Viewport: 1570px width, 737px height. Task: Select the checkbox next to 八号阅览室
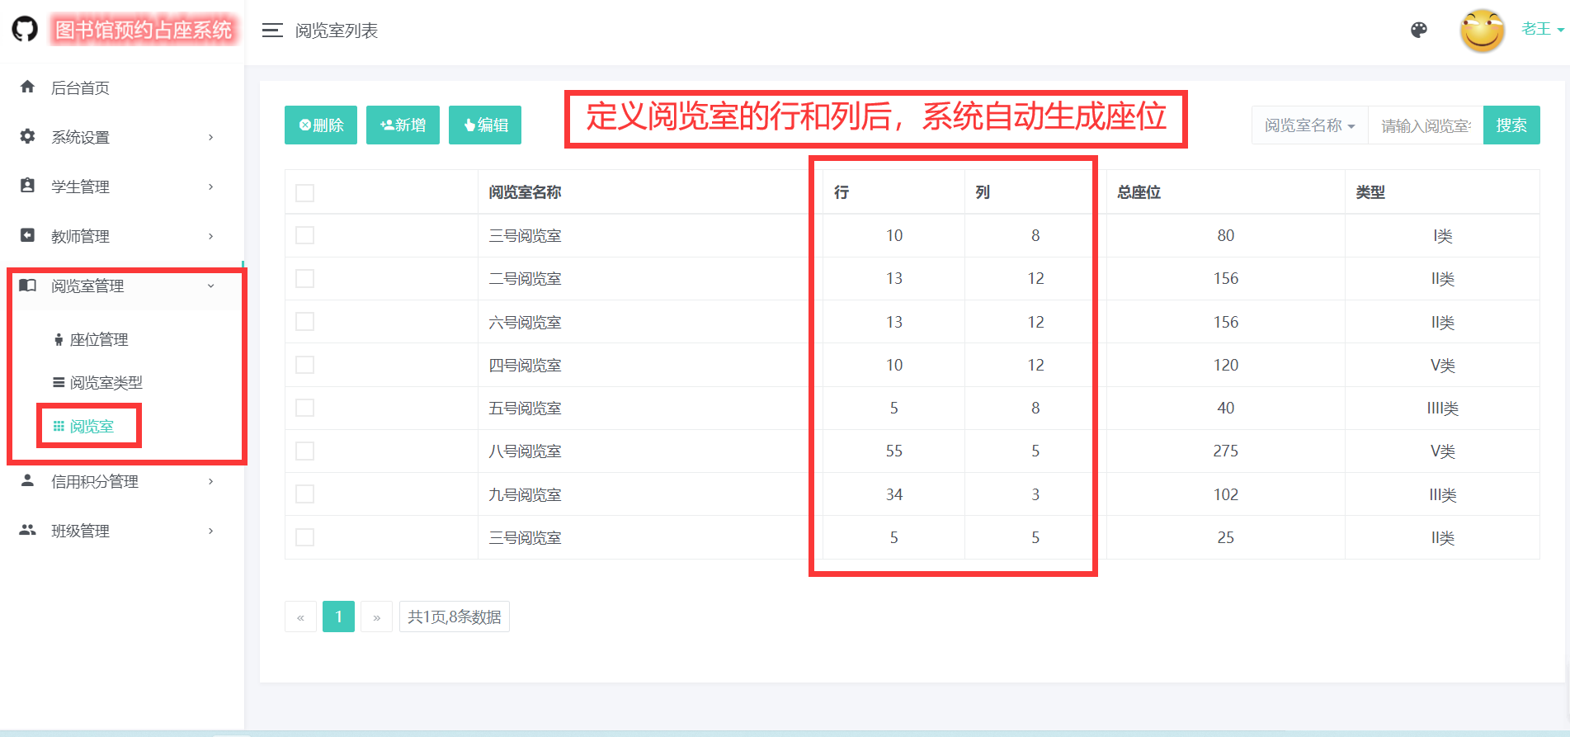tap(305, 451)
